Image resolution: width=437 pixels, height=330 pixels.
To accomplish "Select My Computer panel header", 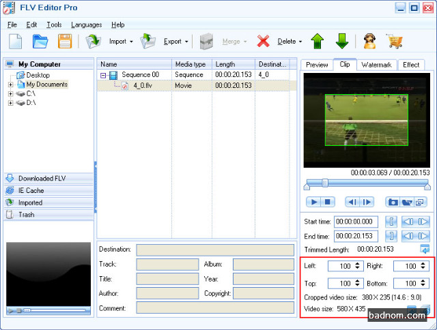I will pyautogui.click(x=48, y=64).
